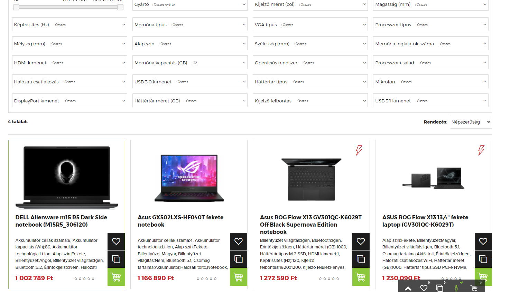
Task: Expand the Processzor család filter
Action: [x=431, y=63]
